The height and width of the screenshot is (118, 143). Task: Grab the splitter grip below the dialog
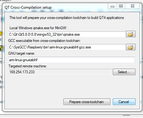pyautogui.click(x=126, y=115)
